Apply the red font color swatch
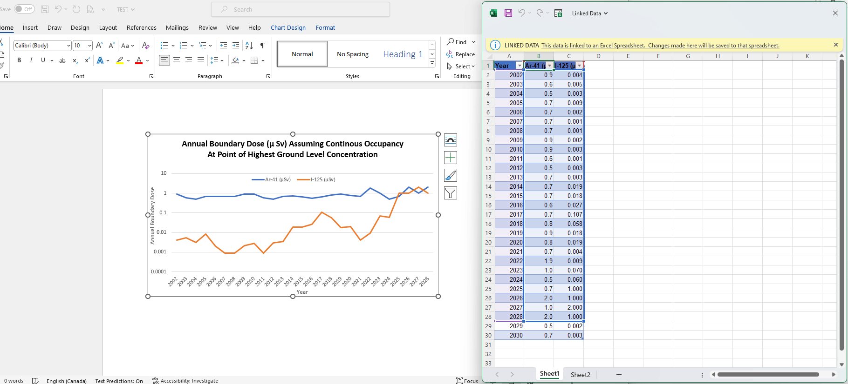 pyautogui.click(x=139, y=60)
